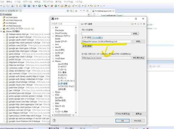The image size is (174, 129).
Task: Expand the JRE システム・ライブラリー node
Action: click(1, 29)
